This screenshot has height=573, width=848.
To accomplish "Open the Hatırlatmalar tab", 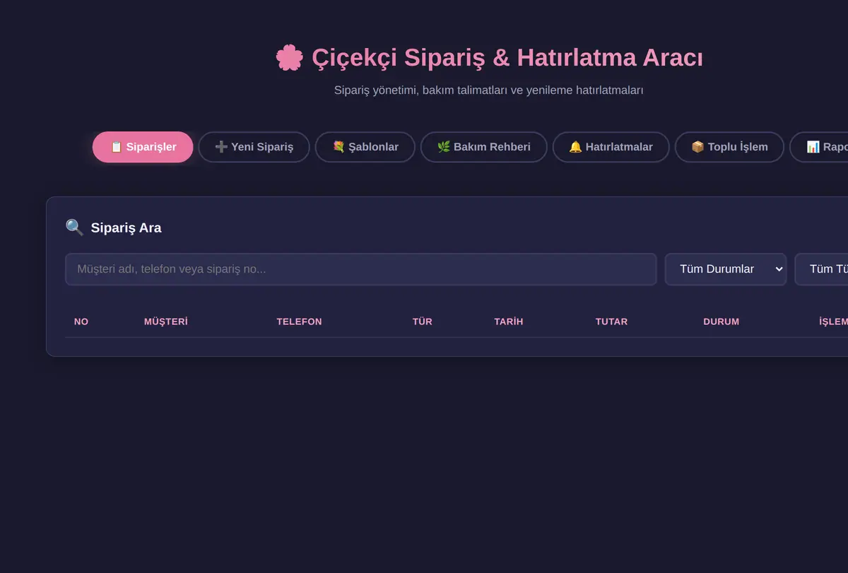I will pyautogui.click(x=611, y=147).
